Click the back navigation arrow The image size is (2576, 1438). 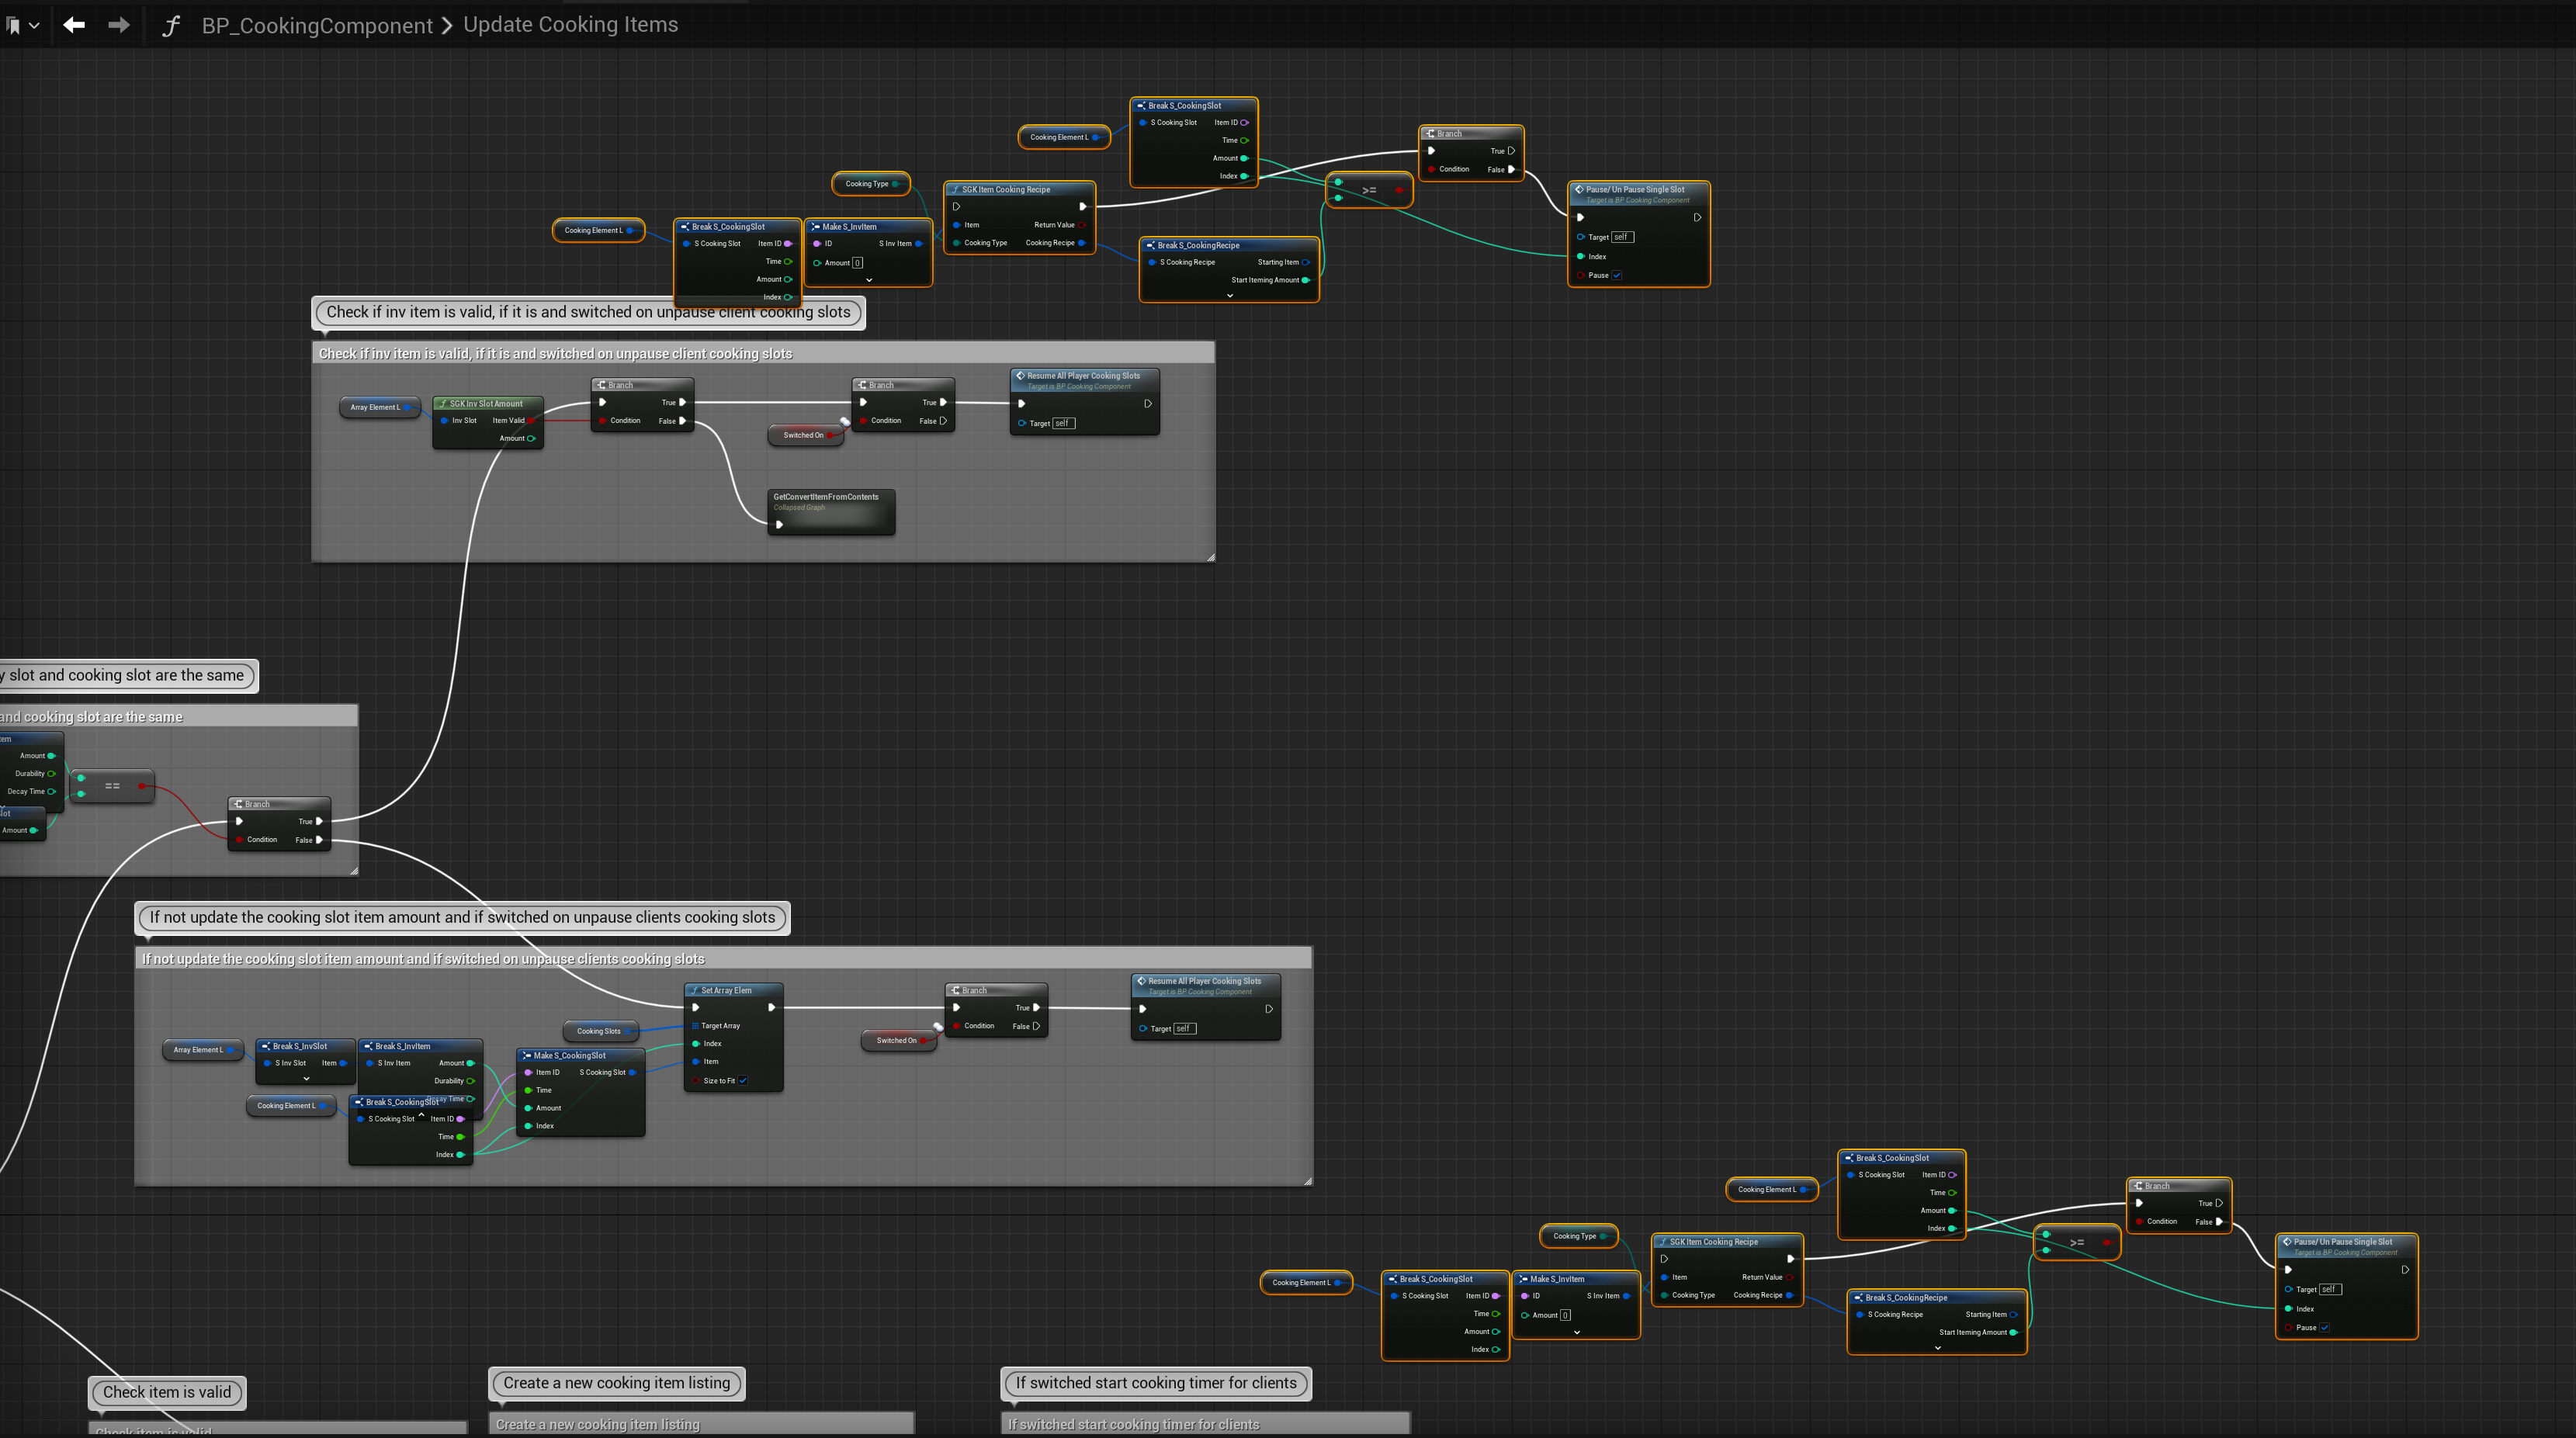point(74,25)
